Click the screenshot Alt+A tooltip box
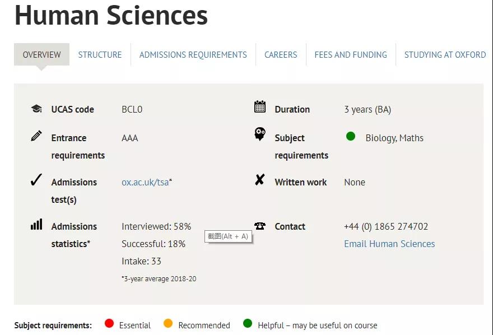 click(228, 236)
